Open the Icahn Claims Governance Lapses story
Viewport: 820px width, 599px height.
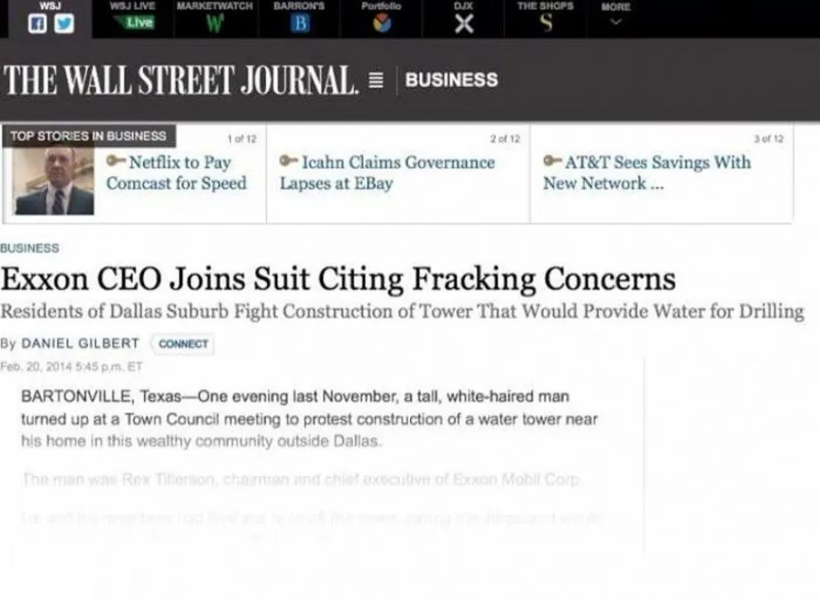396,173
